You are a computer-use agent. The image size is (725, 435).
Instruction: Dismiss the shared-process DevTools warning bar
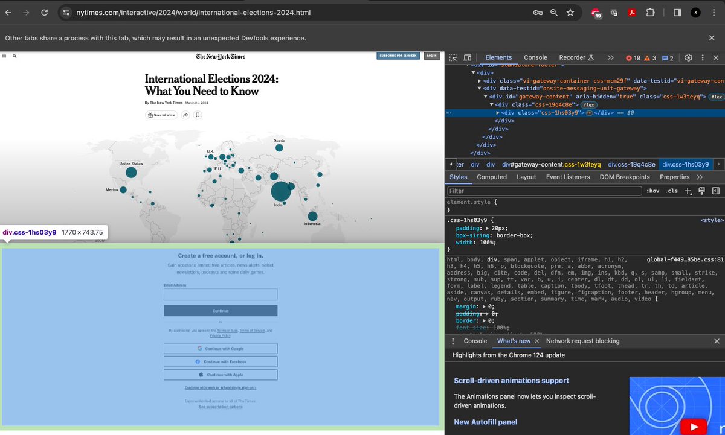pos(712,38)
